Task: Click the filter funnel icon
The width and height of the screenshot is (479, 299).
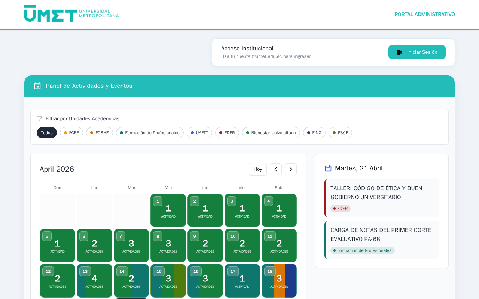Action: 40,119
